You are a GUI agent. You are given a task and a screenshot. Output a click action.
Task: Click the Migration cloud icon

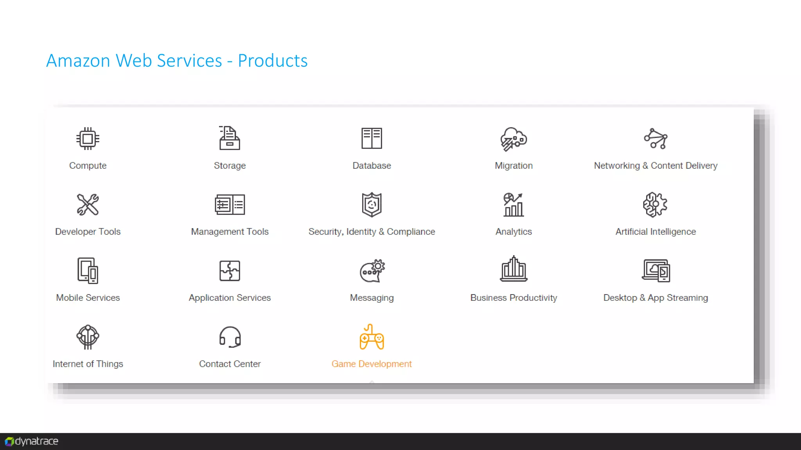(514, 139)
